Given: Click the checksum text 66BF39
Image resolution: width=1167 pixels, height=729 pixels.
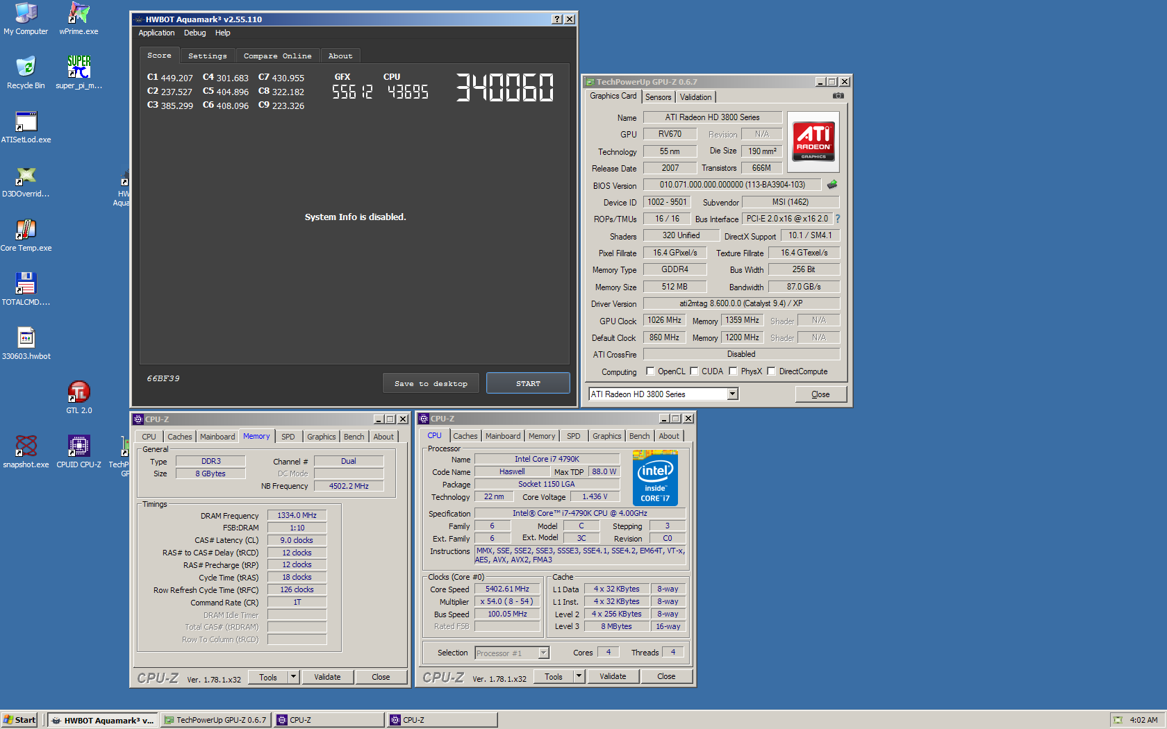Looking at the screenshot, I should tap(163, 378).
